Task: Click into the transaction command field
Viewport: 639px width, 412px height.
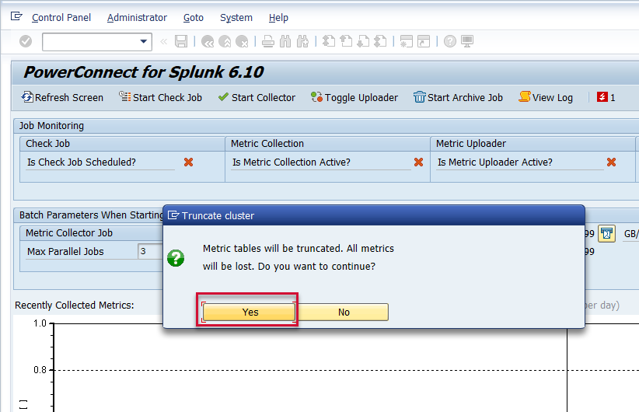Action: tap(89, 41)
